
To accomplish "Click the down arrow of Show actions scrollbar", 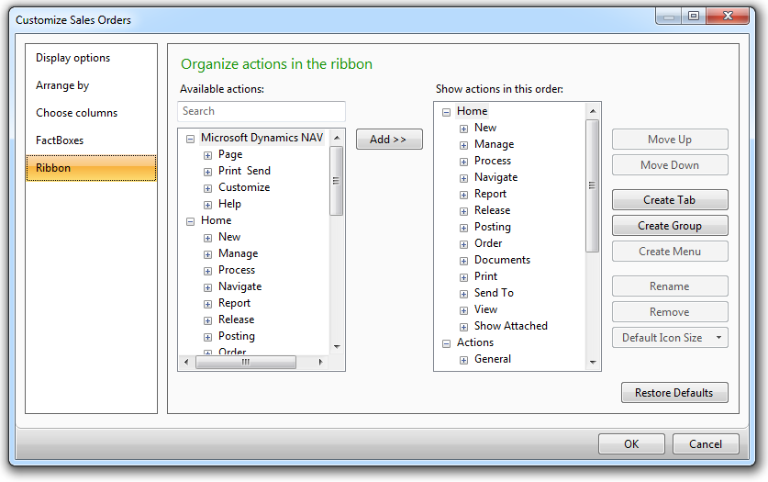I will click(593, 363).
